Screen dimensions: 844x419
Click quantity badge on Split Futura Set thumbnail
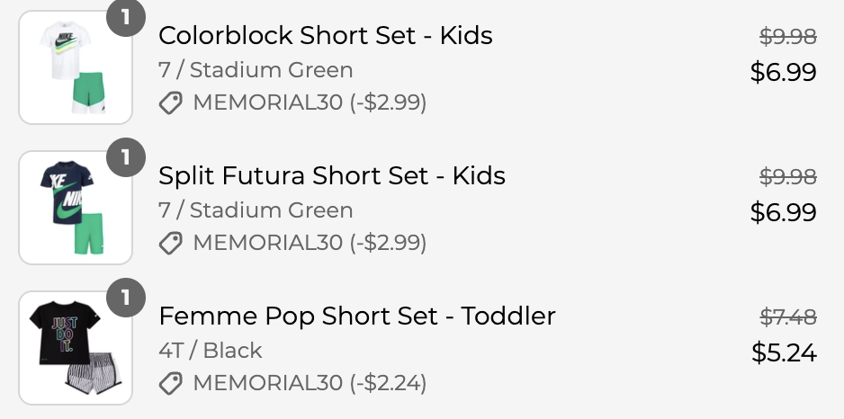point(126,158)
